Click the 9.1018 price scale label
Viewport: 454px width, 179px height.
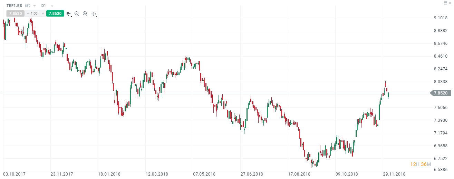tap(441, 18)
